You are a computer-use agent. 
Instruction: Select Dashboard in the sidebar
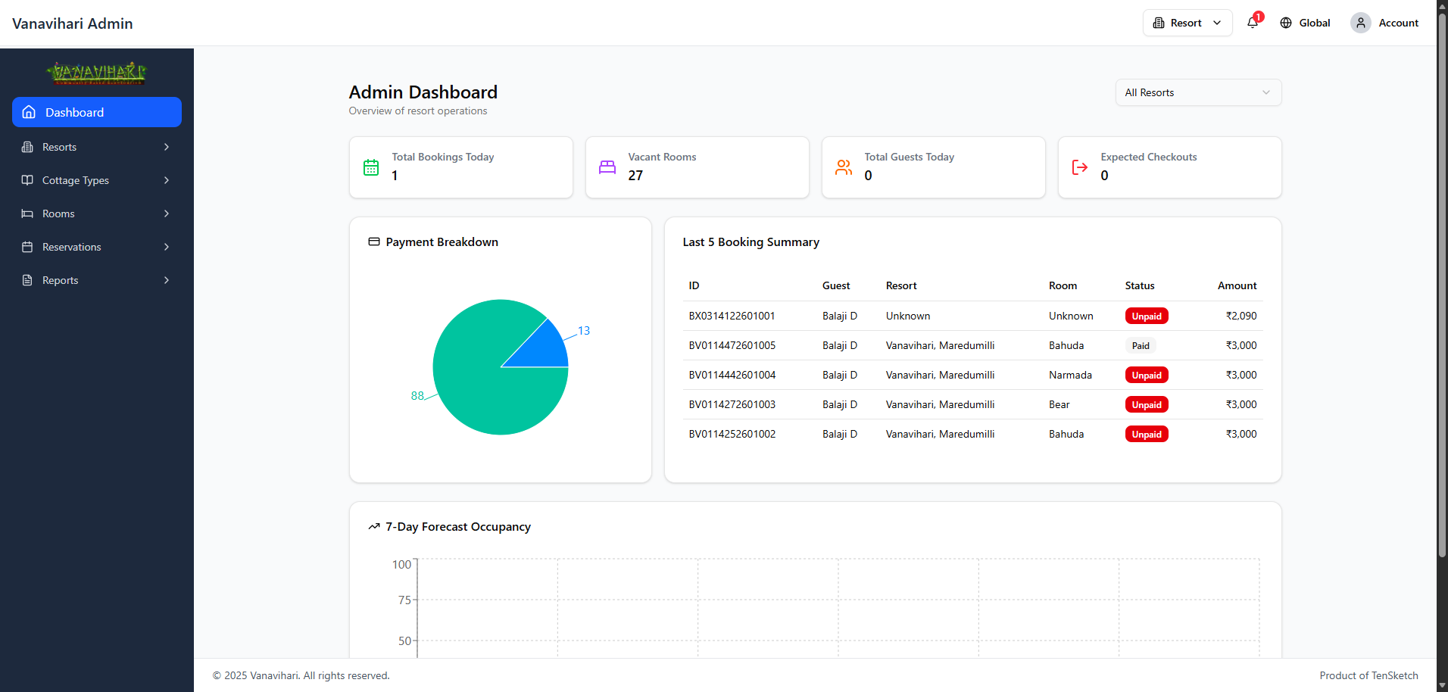[x=97, y=112]
